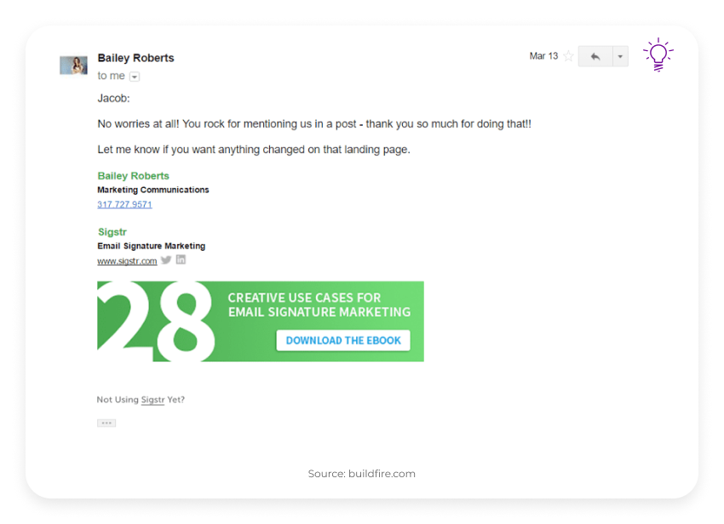Click Bailey Roberts in the green signature
This screenshot has width=724, height=524.
(133, 174)
